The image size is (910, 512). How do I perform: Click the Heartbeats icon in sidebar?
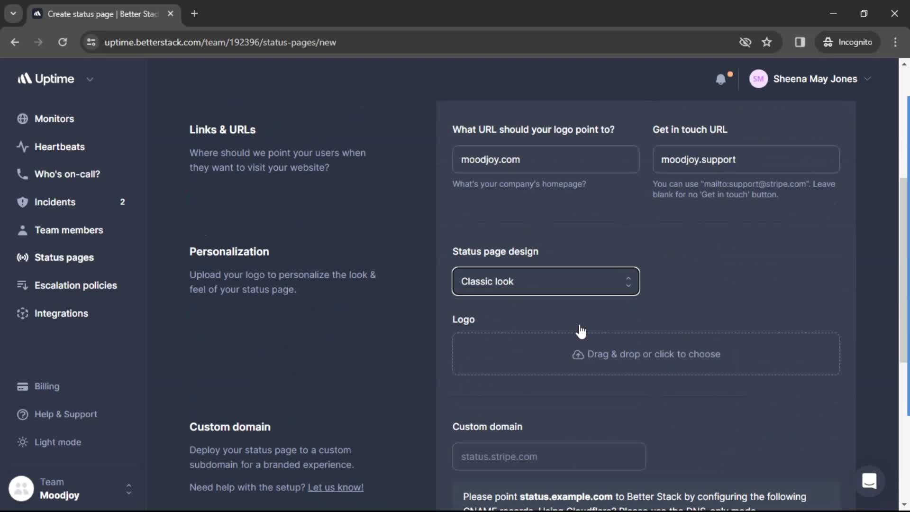[x=22, y=146]
